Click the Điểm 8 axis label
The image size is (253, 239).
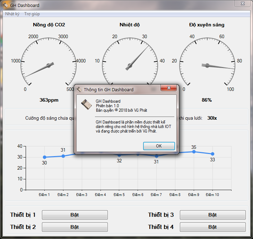pyautogui.click(x=175, y=195)
